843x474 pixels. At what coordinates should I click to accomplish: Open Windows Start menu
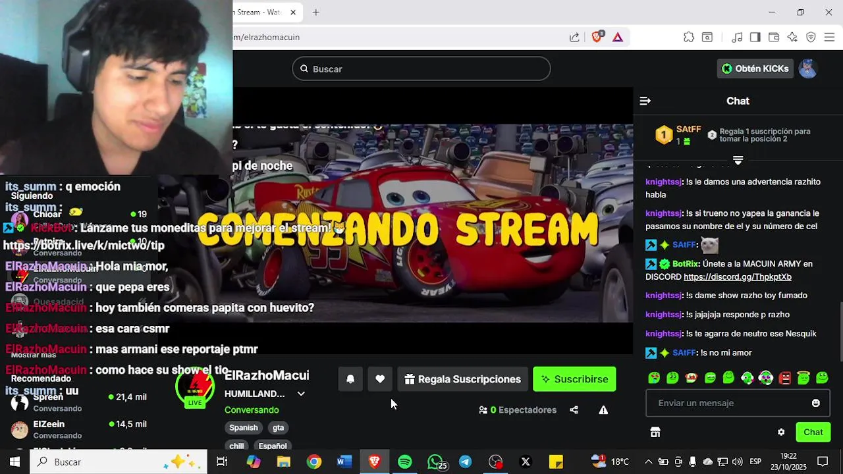[14, 462]
